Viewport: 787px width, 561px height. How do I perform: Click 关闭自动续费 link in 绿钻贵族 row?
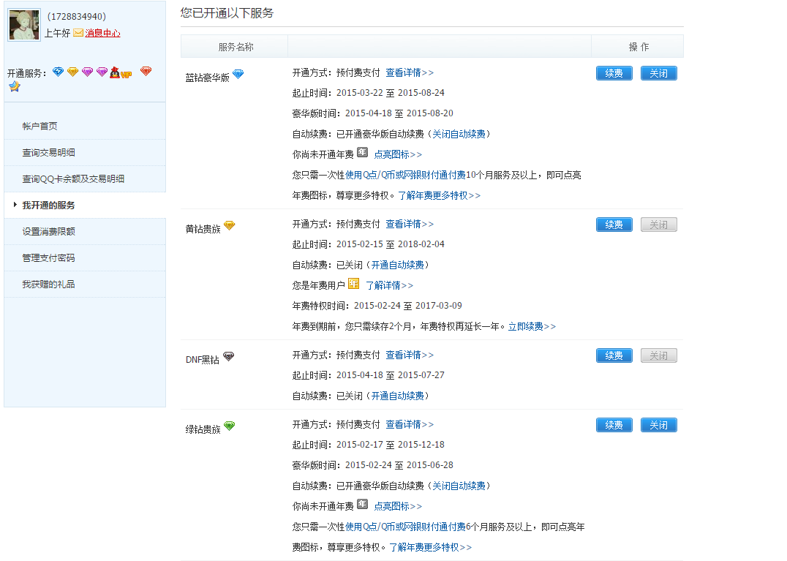(459, 486)
